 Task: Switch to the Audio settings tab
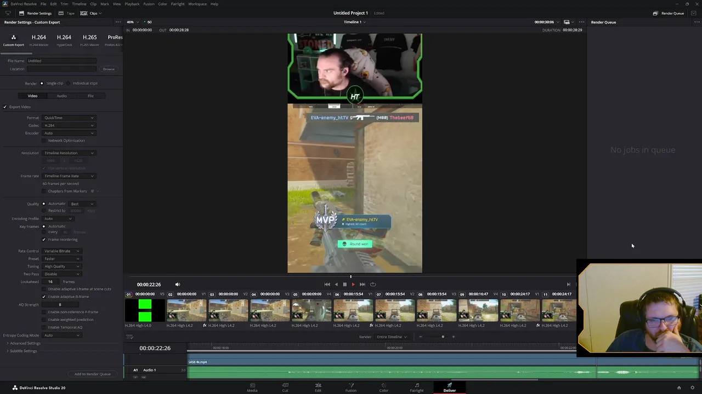61,96
